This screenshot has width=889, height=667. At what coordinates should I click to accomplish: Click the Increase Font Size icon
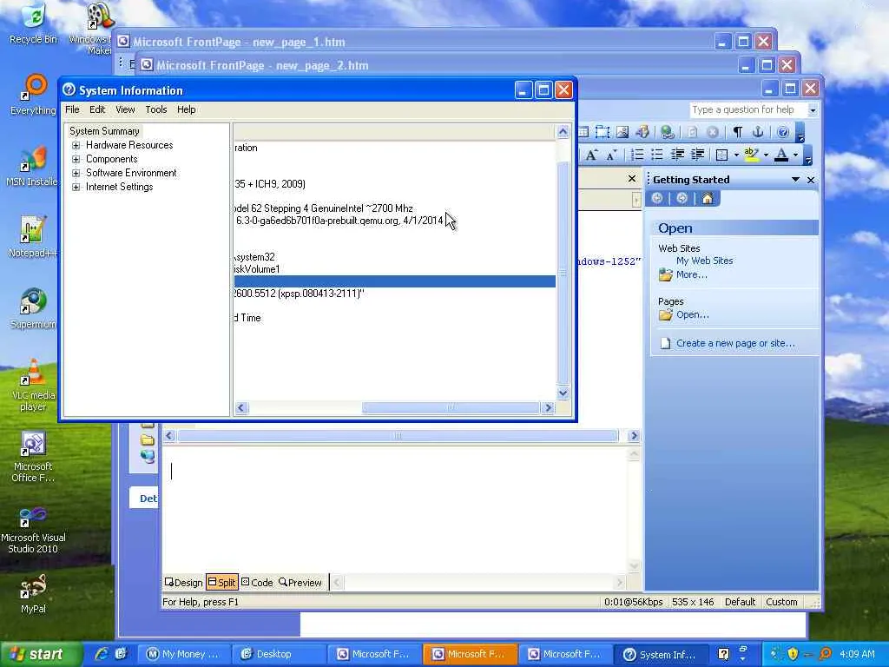pyautogui.click(x=591, y=155)
